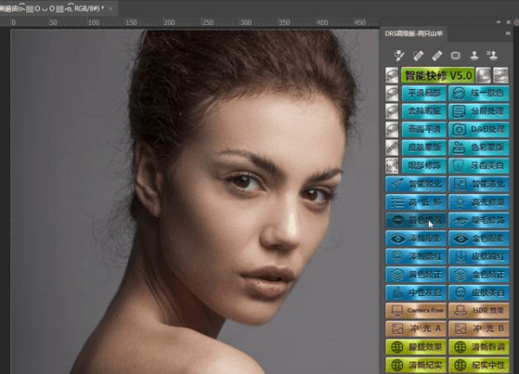This screenshot has width=519, height=374.
Task: Click the 高光修复 highlight repair button
Action: point(478,202)
